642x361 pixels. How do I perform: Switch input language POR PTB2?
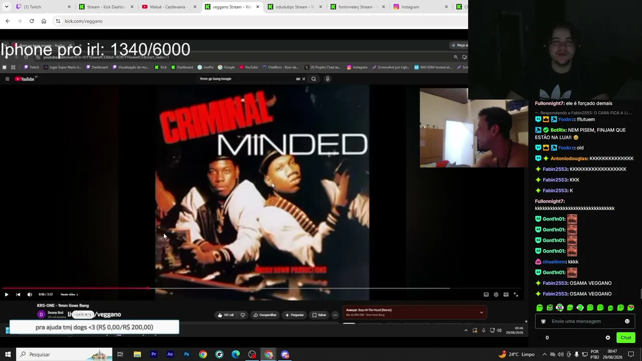click(x=594, y=354)
